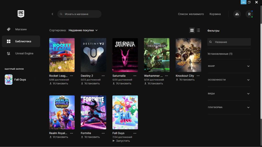Expand the Жанр filter

click(x=229, y=66)
